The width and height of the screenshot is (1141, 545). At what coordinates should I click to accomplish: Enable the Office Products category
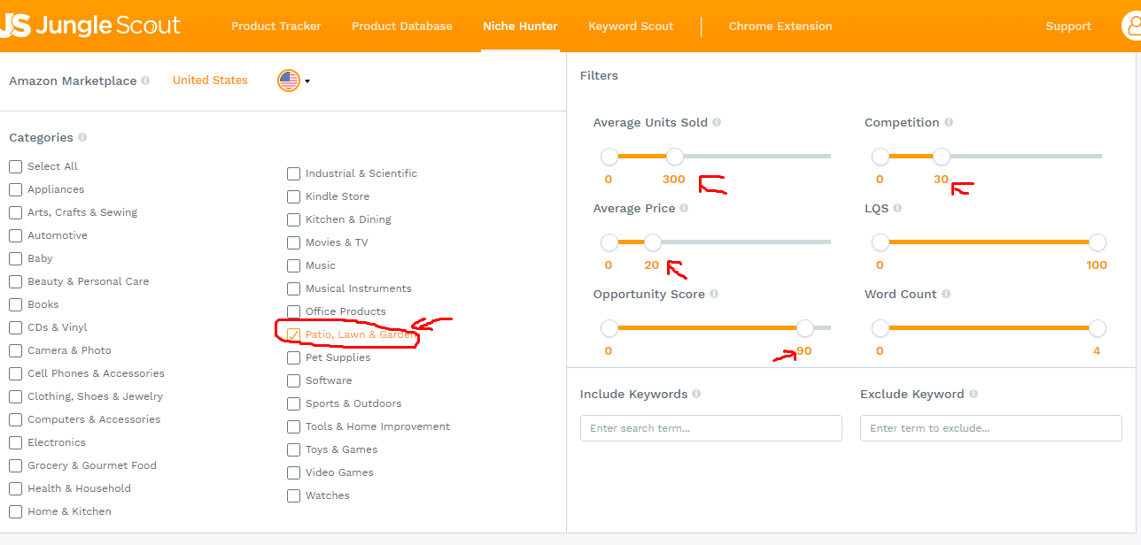294,311
